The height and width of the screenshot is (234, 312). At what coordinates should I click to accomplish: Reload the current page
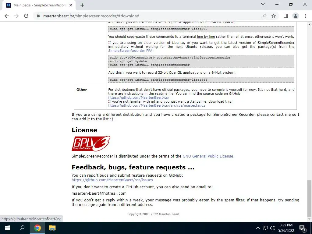click(26, 16)
